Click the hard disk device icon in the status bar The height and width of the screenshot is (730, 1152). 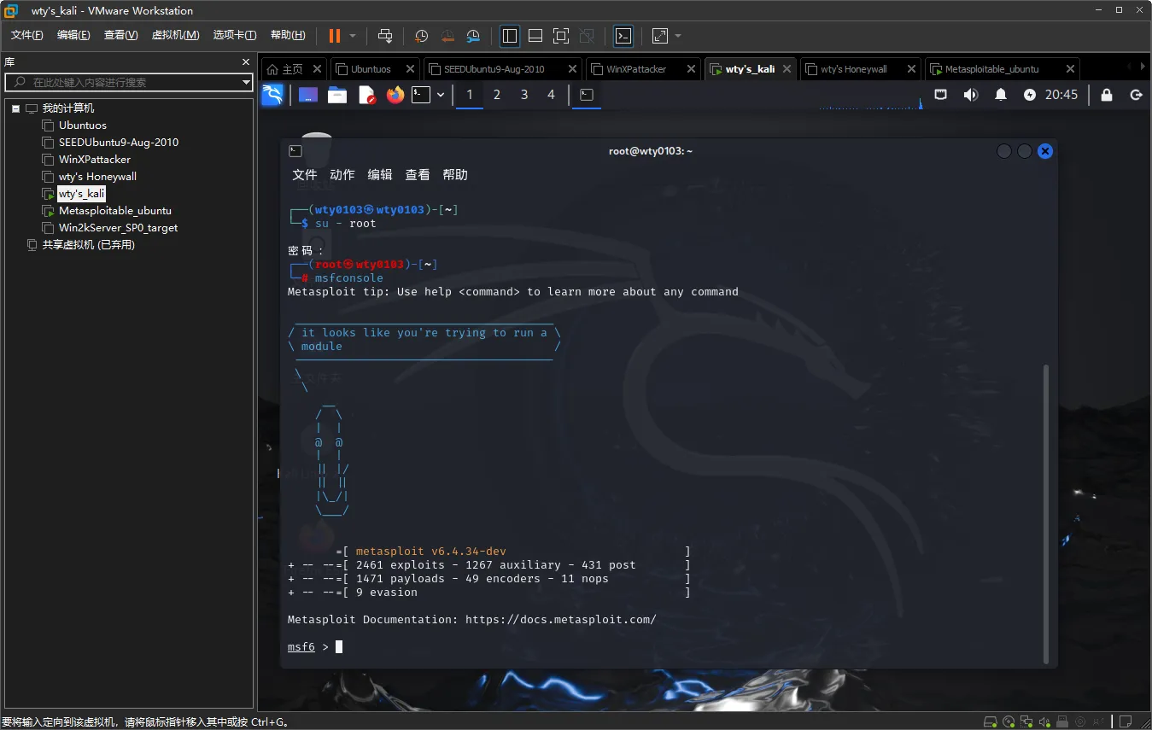[991, 722]
